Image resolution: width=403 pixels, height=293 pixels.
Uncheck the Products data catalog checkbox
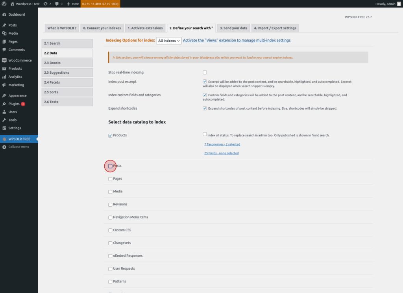click(110, 135)
